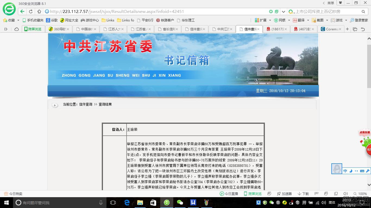Open the 下载 downloads manager

[303, 194]
